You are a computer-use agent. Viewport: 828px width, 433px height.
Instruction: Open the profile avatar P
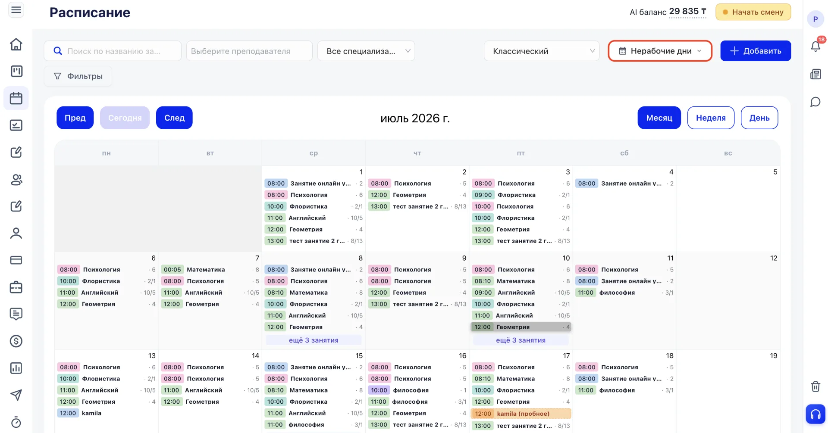click(815, 19)
